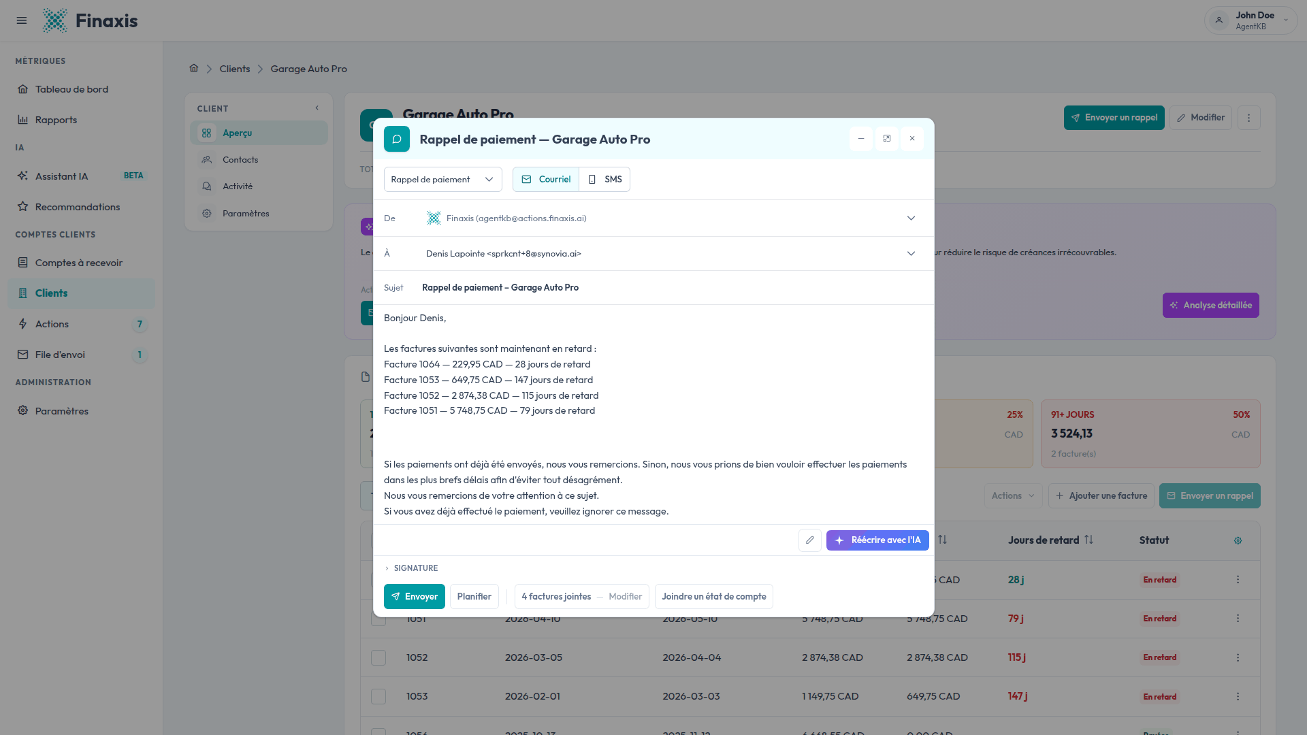
Task: Expand the De sender chevron
Action: (911, 218)
